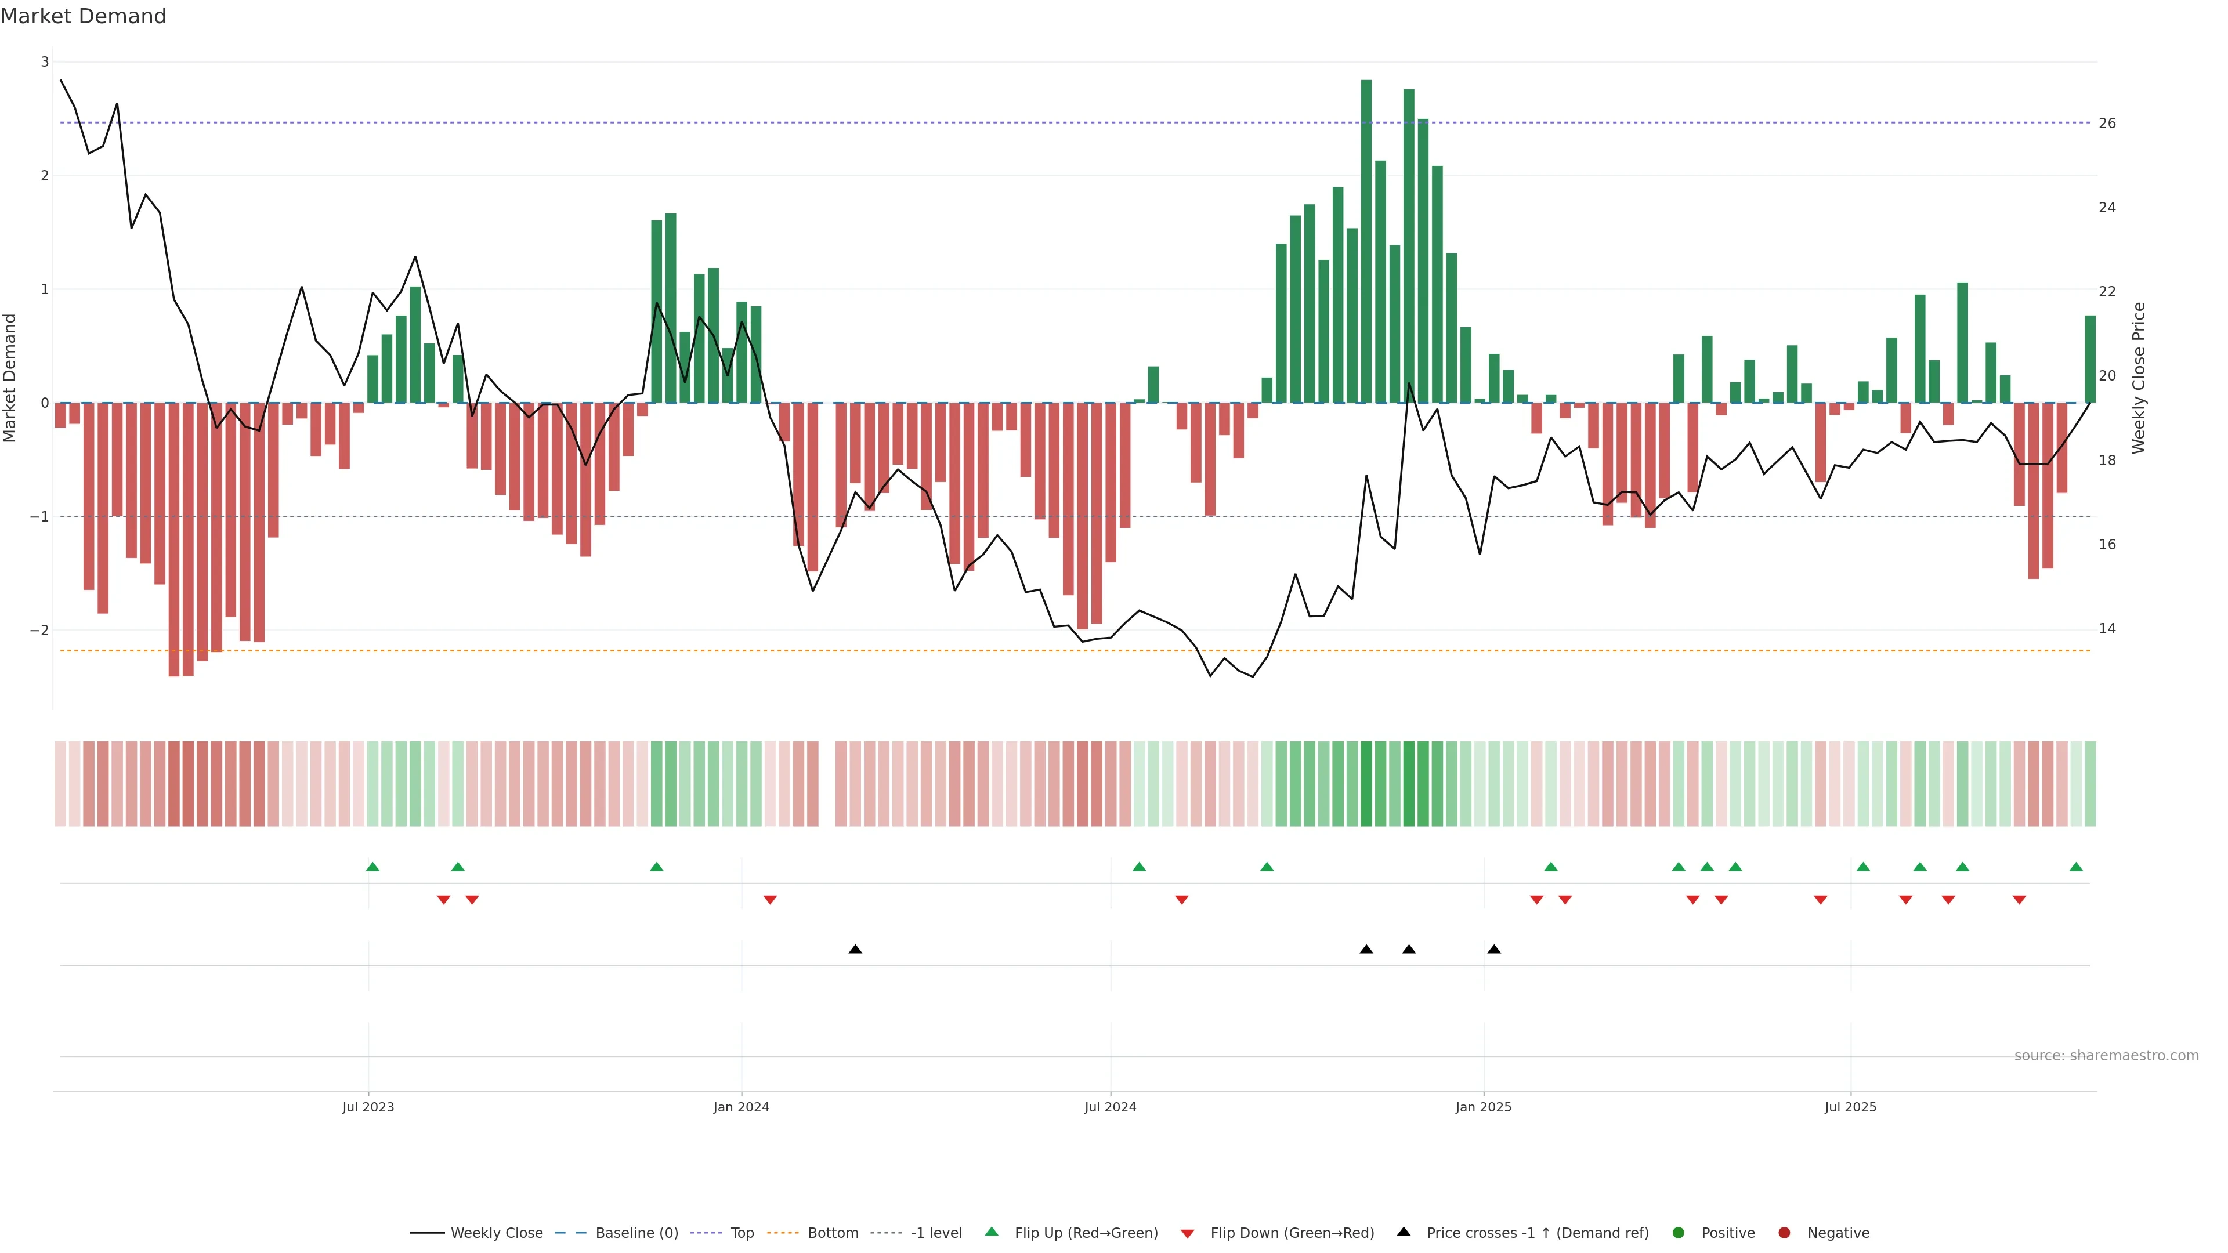
Task: Click the black price-cross marker nearest Jan 2025
Action: click(1493, 950)
